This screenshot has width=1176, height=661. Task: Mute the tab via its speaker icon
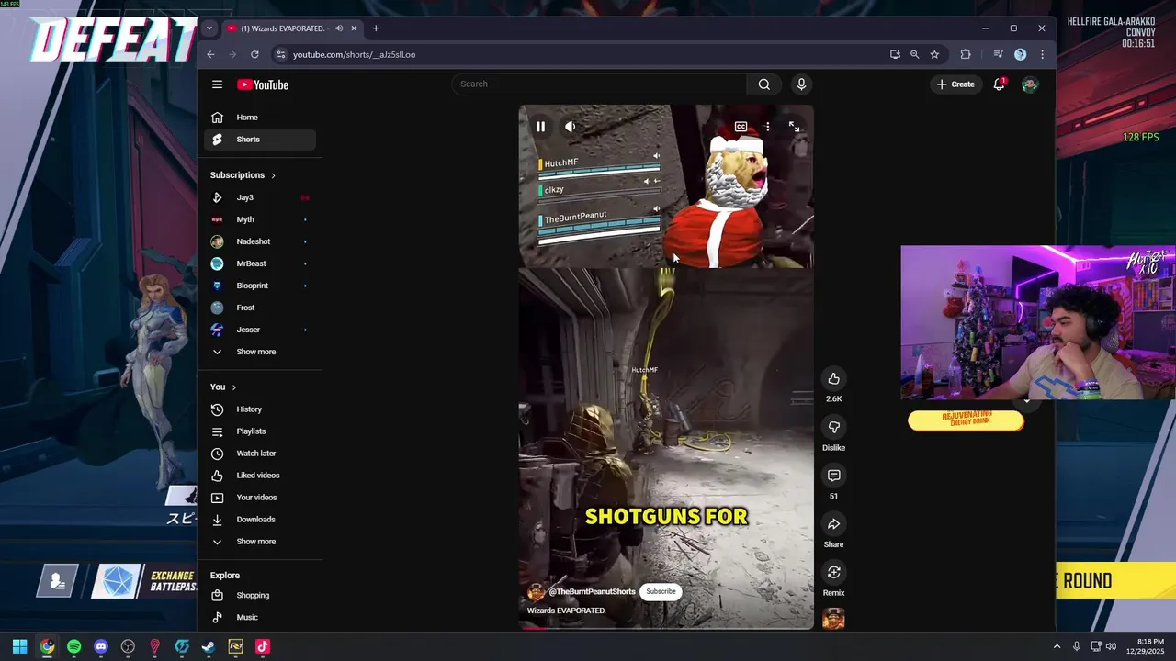coord(339,28)
